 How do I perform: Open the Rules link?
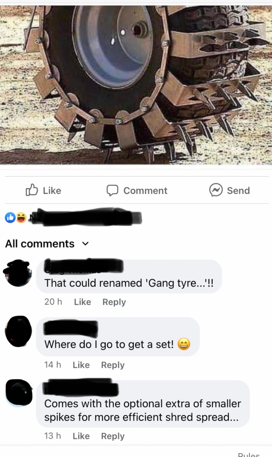pyautogui.click(x=249, y=455)
